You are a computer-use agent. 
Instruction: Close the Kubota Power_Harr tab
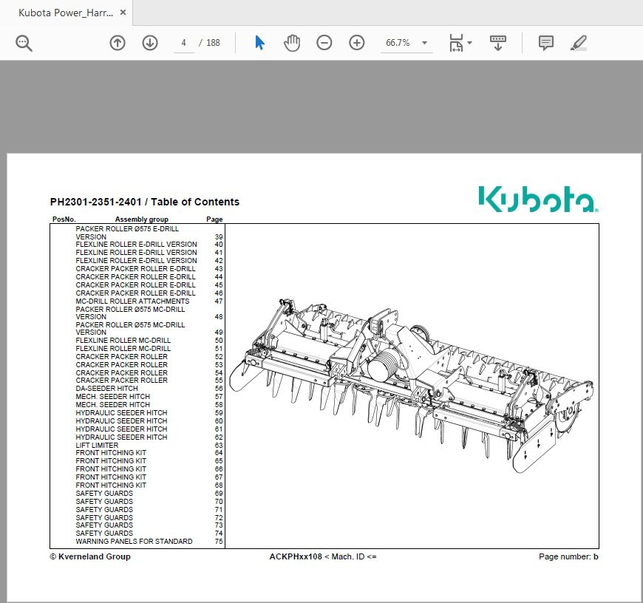(x=122, y=13)
